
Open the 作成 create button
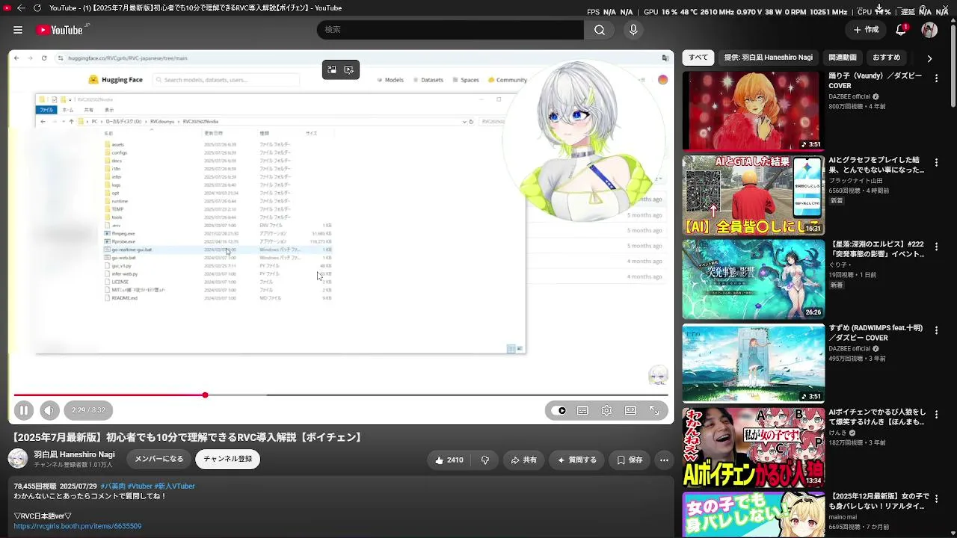click(x=867, y=30)
